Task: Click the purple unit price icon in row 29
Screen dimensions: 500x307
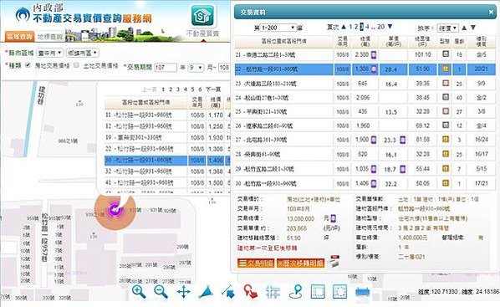Action: 403,169
